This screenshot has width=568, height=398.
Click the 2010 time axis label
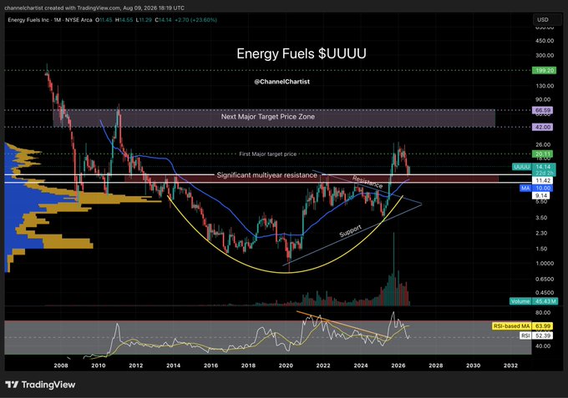click(x=99, y=365)
